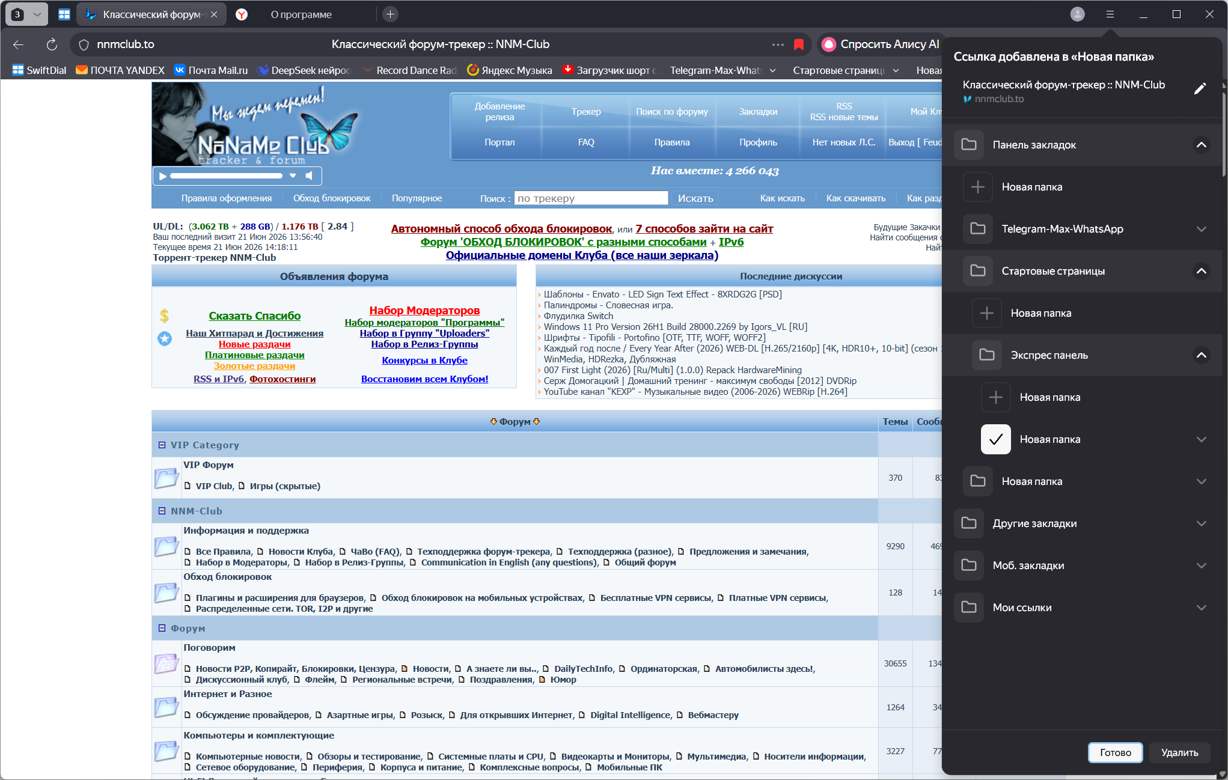This screenshot has width=1228, height=780.
Task: Open the Набор Модераторов link
Action: click(x=424, y=310)
